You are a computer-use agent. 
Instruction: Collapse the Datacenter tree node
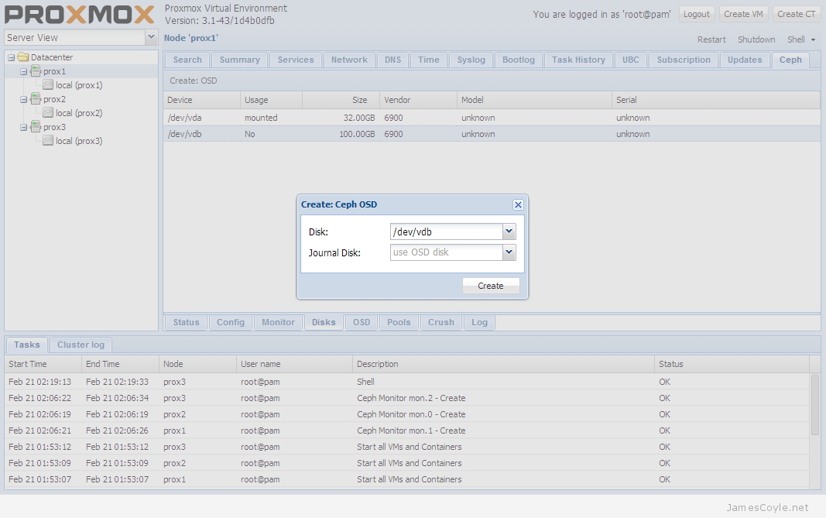(11, 57)
